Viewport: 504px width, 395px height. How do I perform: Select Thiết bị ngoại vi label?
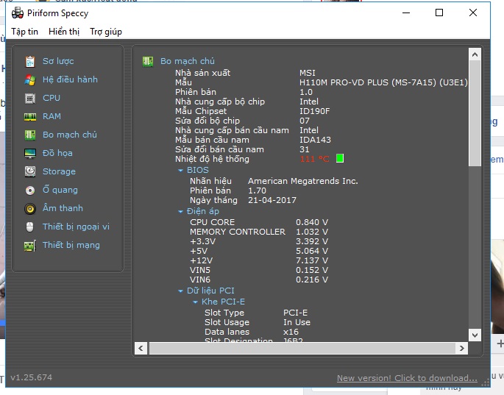pos(76,227)
